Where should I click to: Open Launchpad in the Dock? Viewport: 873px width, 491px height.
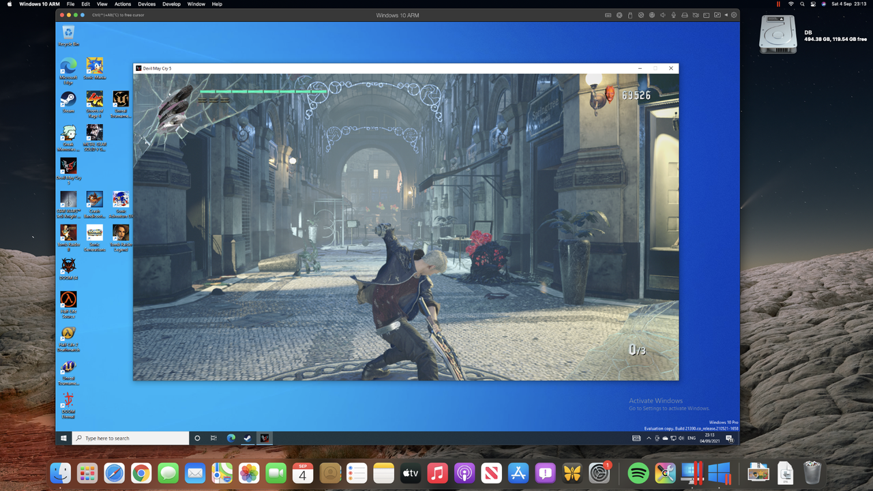(x=87, y=473)
